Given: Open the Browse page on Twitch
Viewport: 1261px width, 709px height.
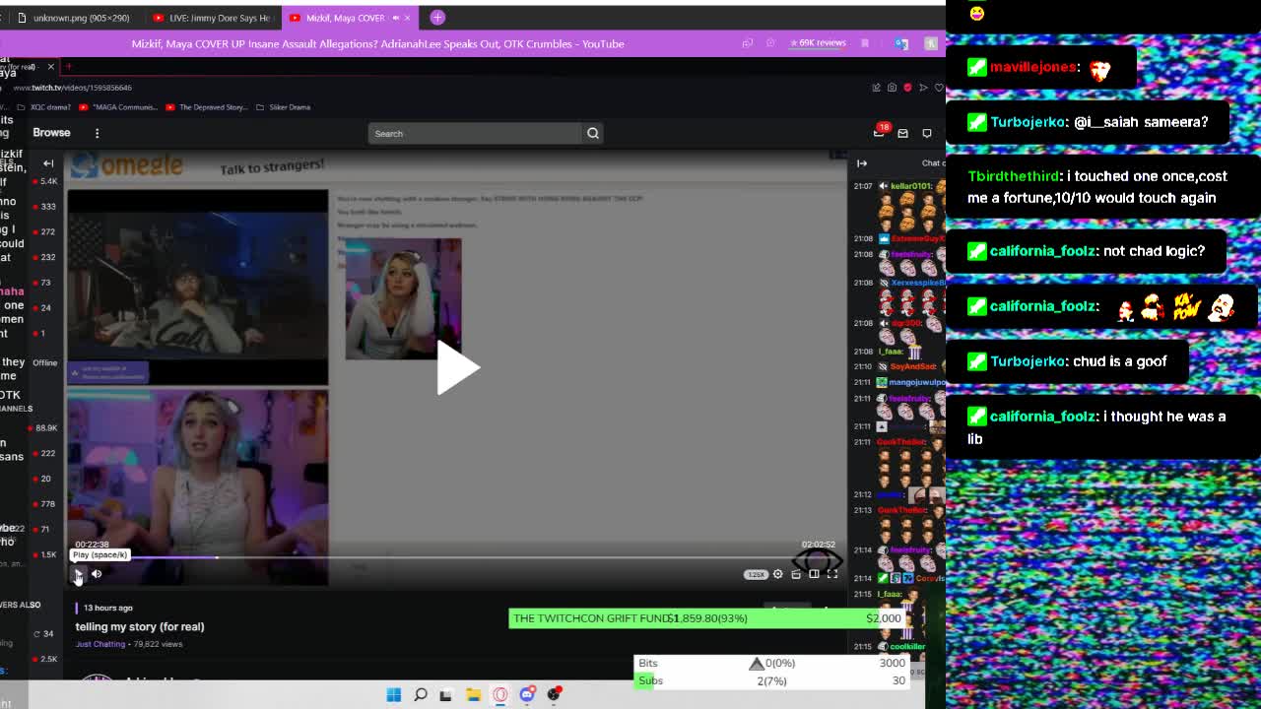Looking at the screenshot, I should (51, 133).
